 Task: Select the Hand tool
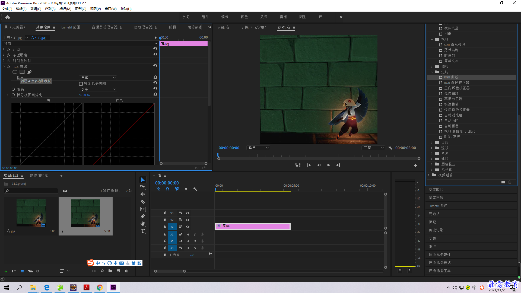click(x=143, y=224)
